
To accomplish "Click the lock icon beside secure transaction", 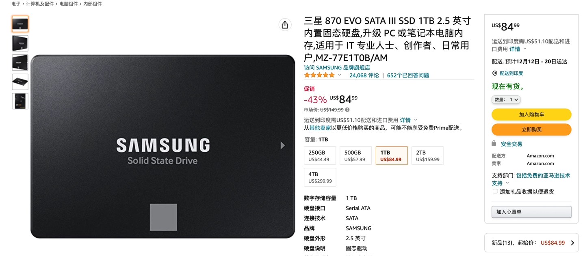I will (x=494, y=144).
